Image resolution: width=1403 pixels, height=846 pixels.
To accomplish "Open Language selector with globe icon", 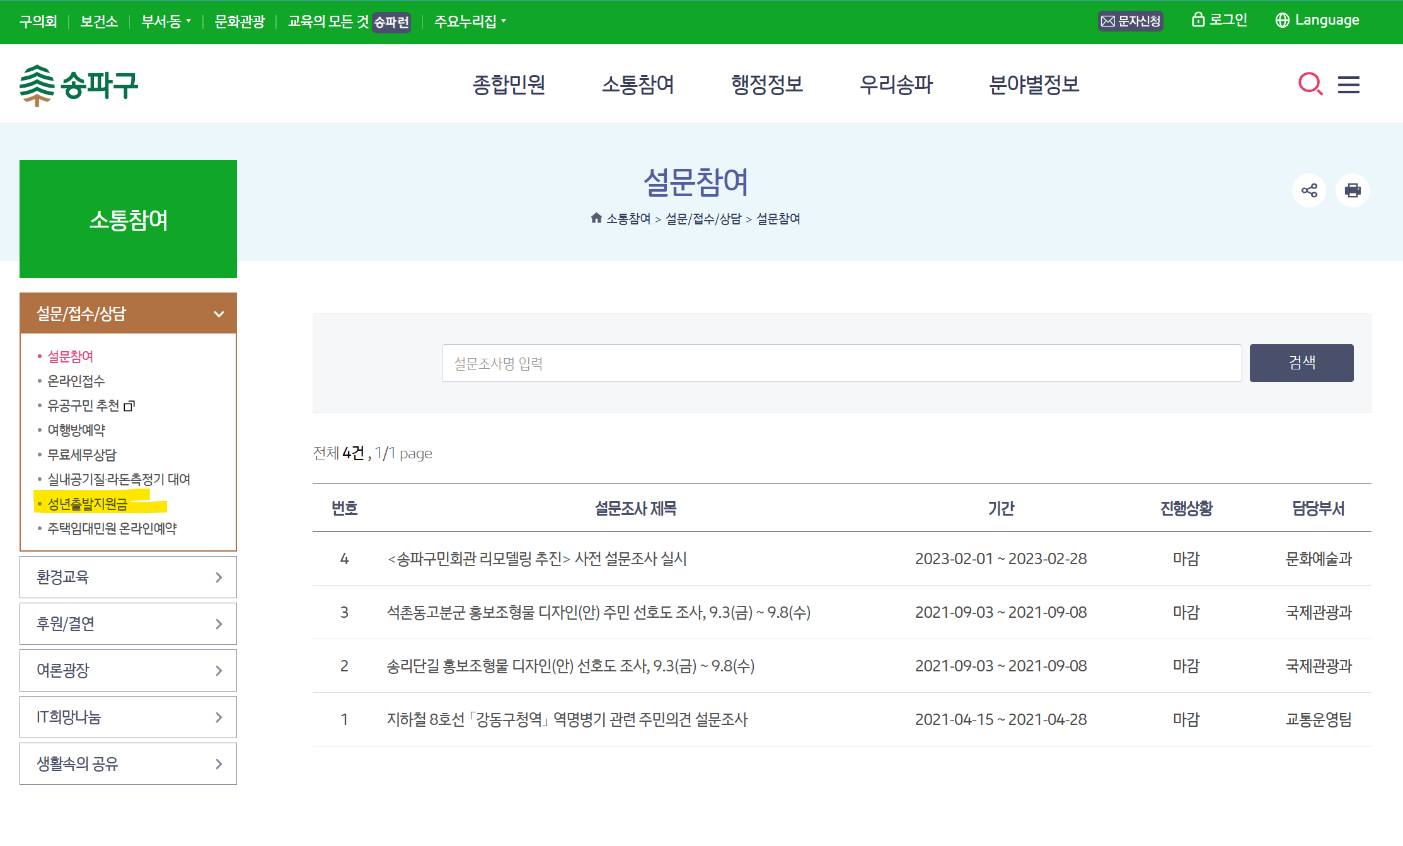I will (1317, 21).
